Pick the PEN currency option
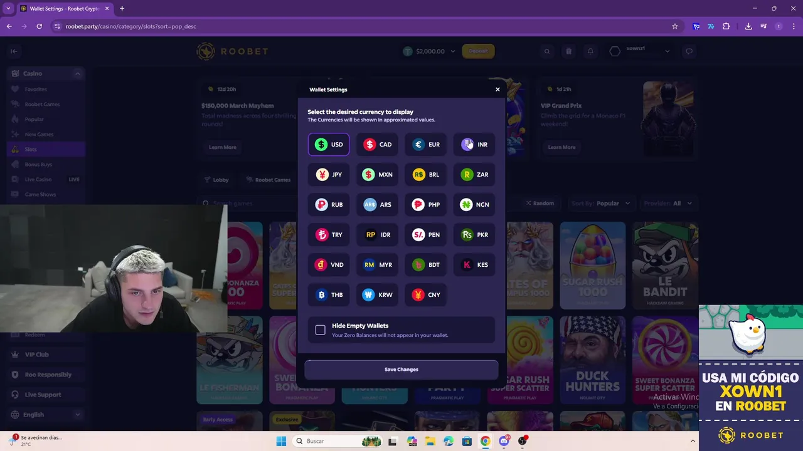The width and height of the screenshot is (803, 451). click(425, 235)
